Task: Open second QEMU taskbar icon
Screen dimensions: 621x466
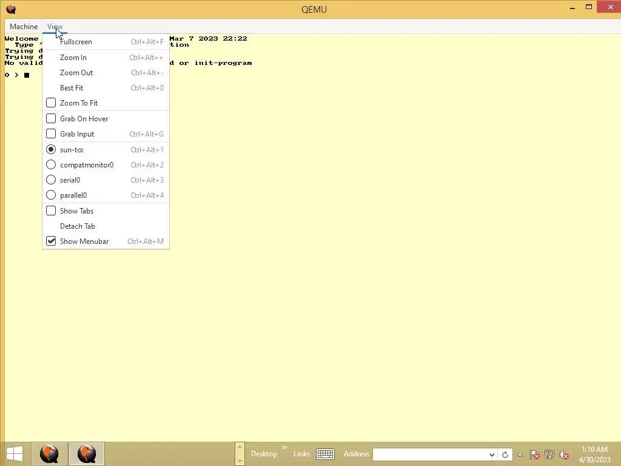Action: (x=87, y=454)
